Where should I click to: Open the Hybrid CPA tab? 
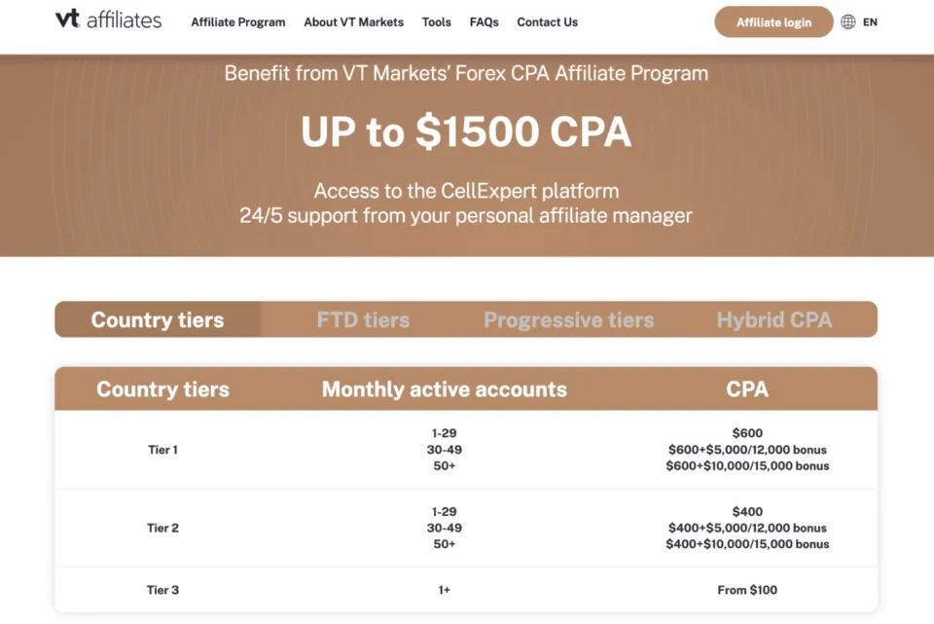tap(773, 319)
